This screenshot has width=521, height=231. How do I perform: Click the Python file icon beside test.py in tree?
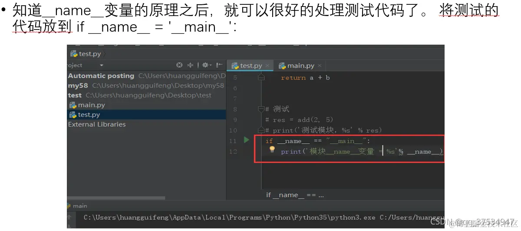coord(73,115)
